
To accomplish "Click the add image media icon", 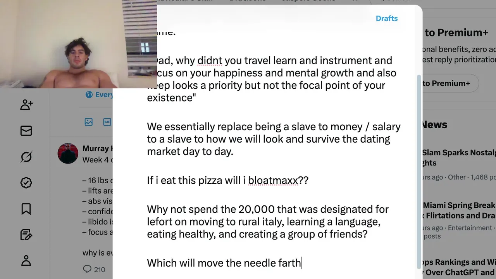I will [89, 122].
